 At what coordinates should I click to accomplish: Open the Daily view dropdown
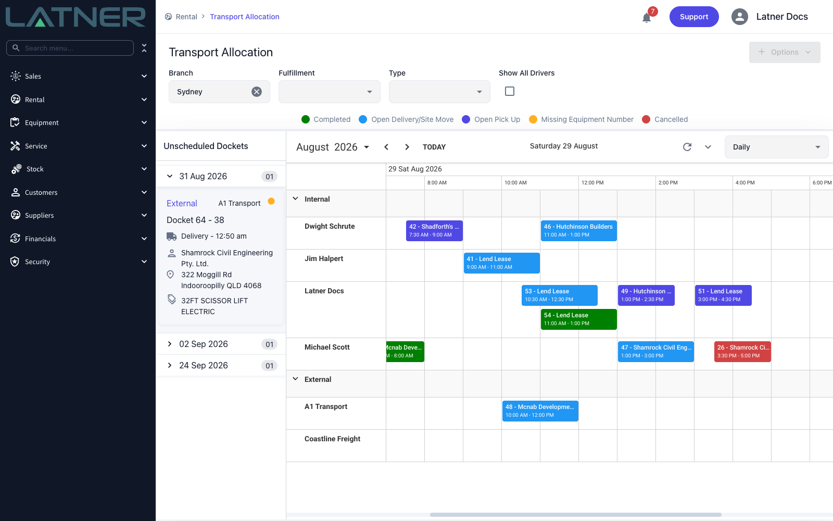(776, 147)
